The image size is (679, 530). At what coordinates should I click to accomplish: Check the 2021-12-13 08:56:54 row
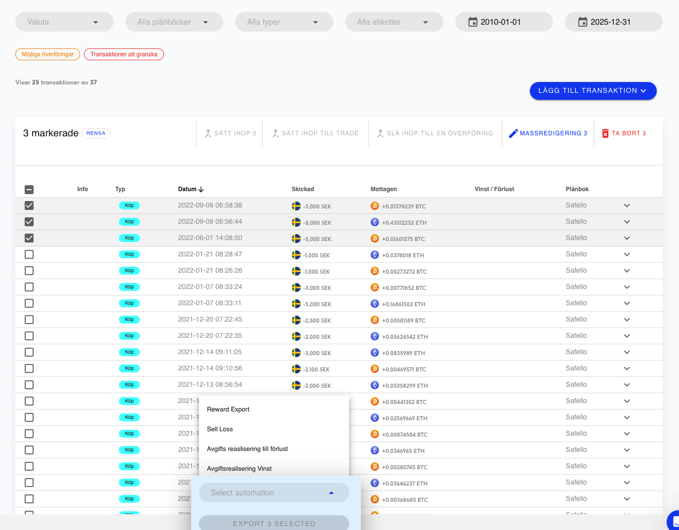tap(29, 385)
